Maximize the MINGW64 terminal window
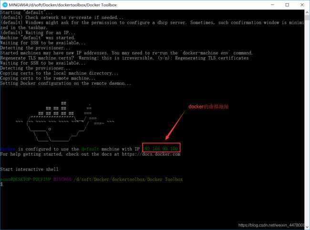The width and height of the screenshot is (310, 230). point(287,5)
